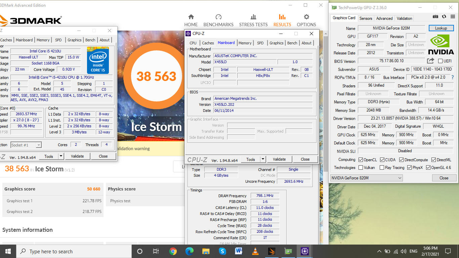Viewport: 459px width, 258px height.
Task: Open VLC media player from taskbar
Action: point(255,251)
